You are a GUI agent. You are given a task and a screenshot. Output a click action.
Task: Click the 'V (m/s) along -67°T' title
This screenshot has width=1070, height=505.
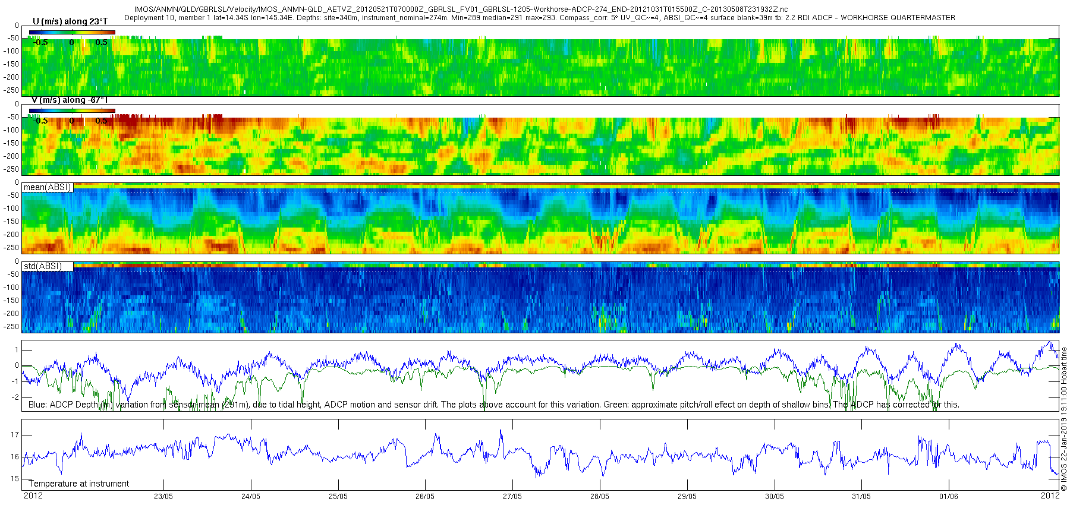(70, 100)
